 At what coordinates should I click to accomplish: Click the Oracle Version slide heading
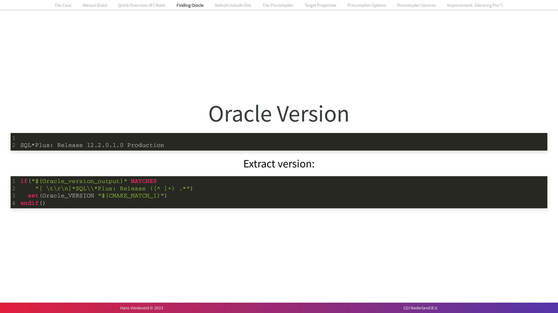pos(279,114)
